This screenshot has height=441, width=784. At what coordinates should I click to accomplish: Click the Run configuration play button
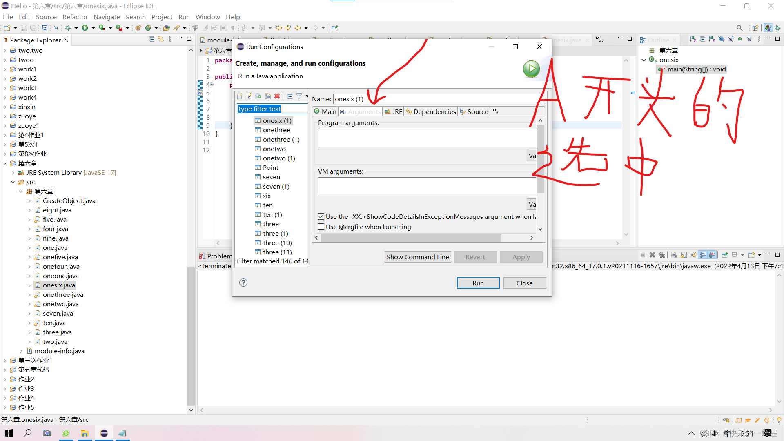[530, 68]
